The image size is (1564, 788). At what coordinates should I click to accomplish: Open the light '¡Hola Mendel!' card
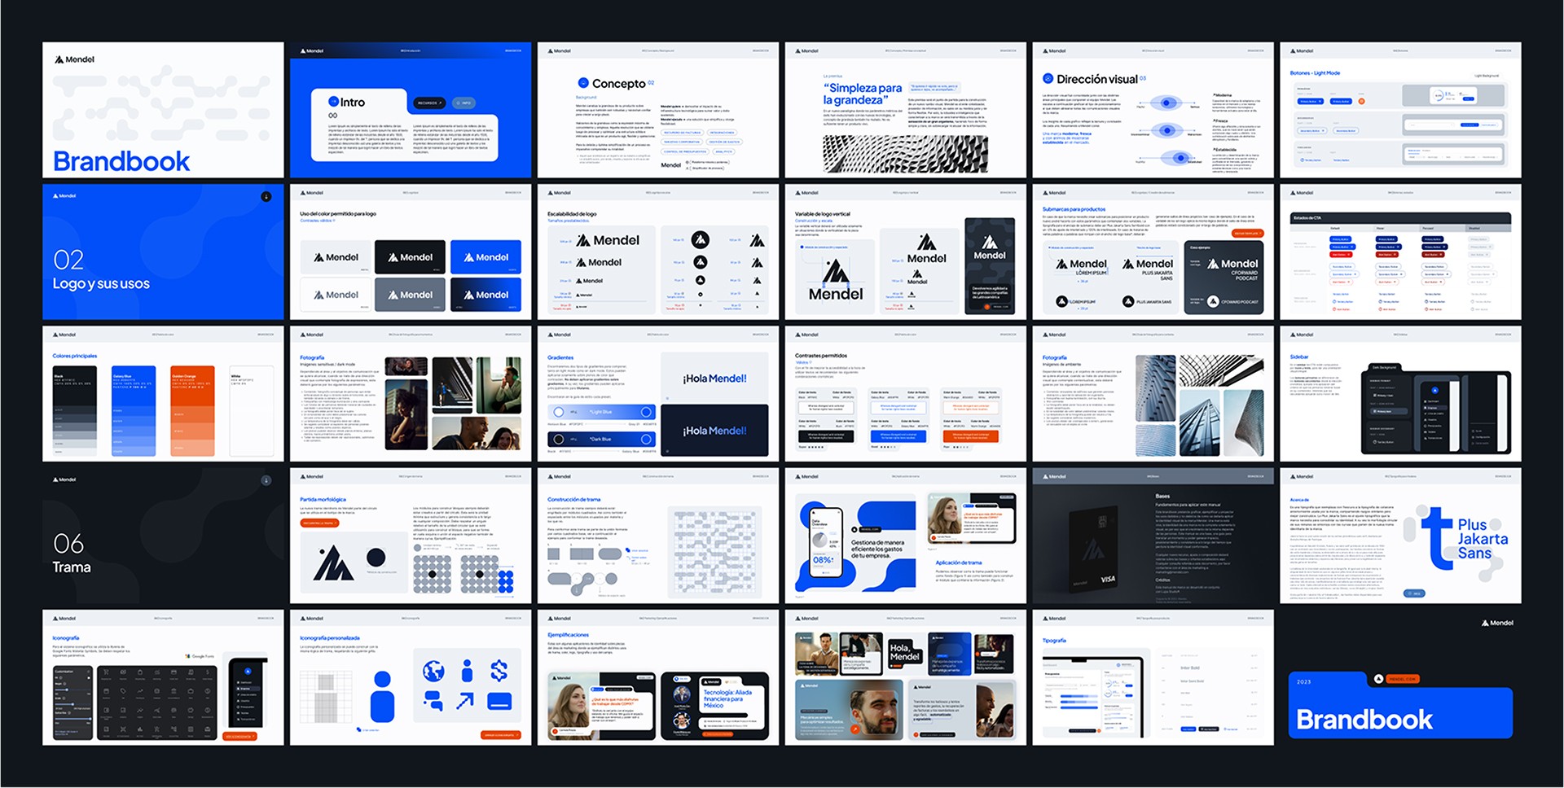point(714,377)
